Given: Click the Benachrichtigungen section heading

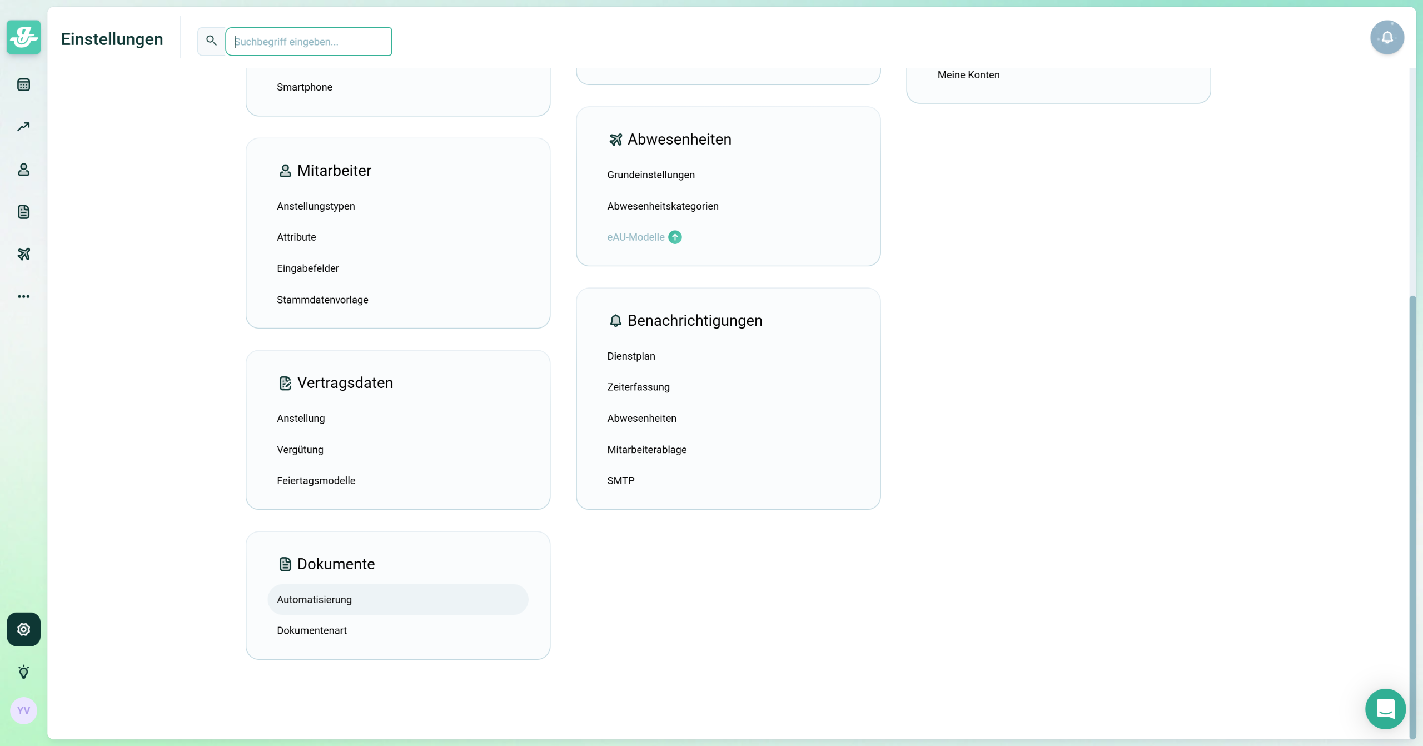Looking at the screenshot, I should [x=695, y=321].
